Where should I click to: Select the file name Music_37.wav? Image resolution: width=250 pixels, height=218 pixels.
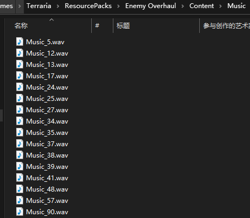[x=47, y=144]
